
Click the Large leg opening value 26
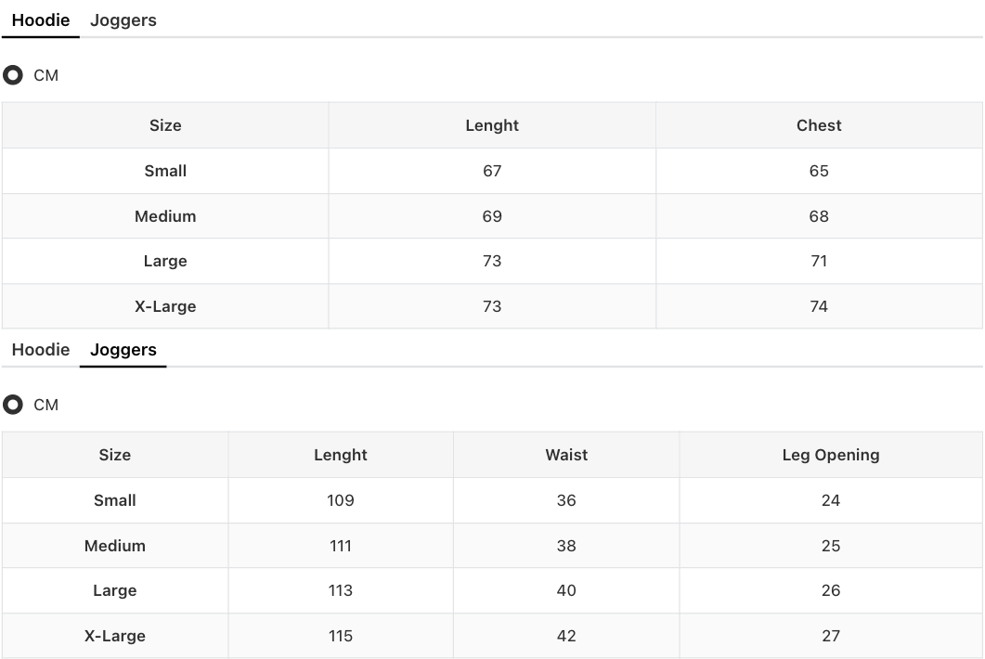pyautogui.click(x=831, y=590)
